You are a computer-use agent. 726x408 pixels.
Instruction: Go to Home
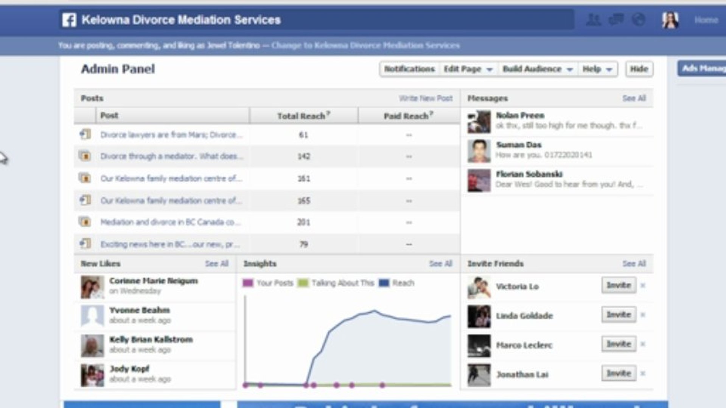(x=706, y=20)
